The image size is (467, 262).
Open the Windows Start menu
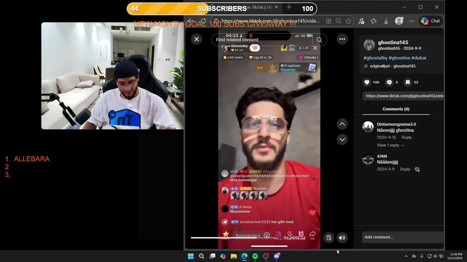191,256
